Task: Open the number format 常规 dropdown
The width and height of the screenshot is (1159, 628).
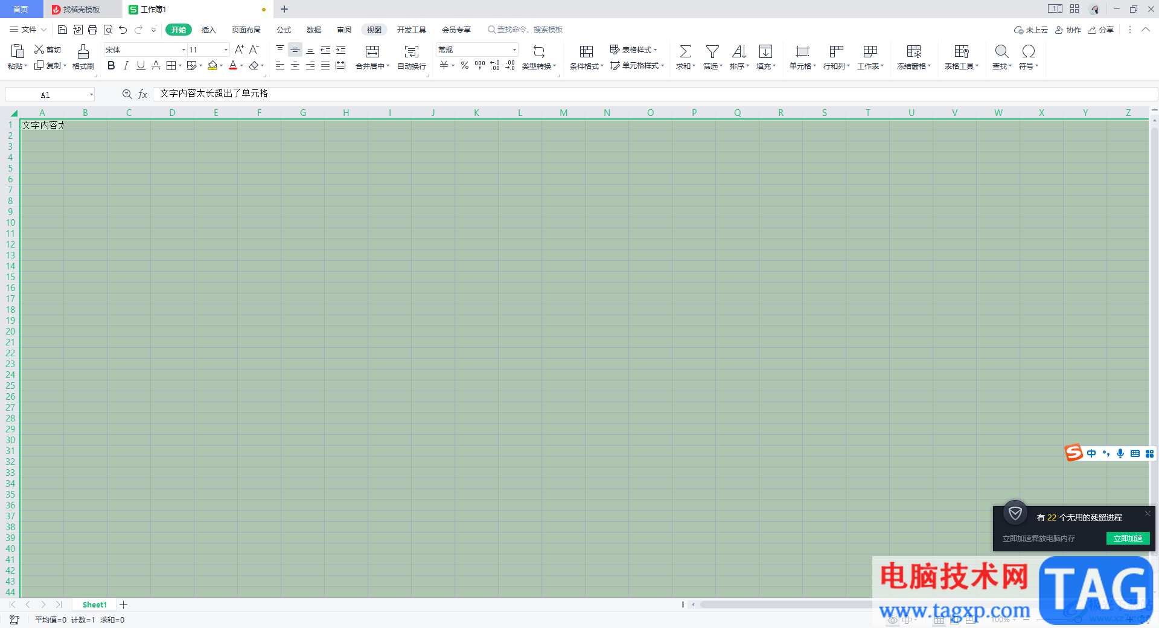Action: coord(514,50)
